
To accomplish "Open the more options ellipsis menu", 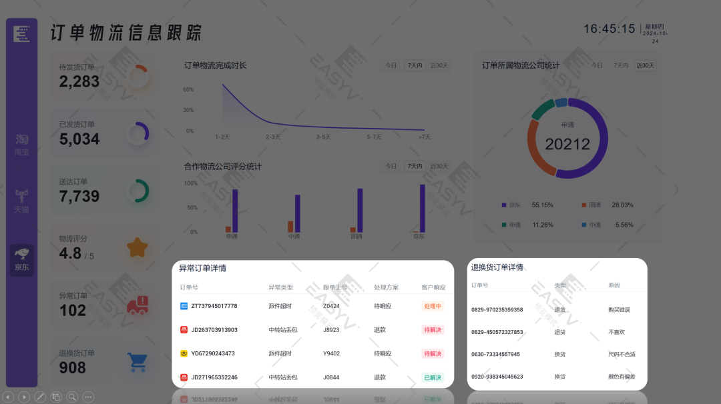I will click(88, 397).
